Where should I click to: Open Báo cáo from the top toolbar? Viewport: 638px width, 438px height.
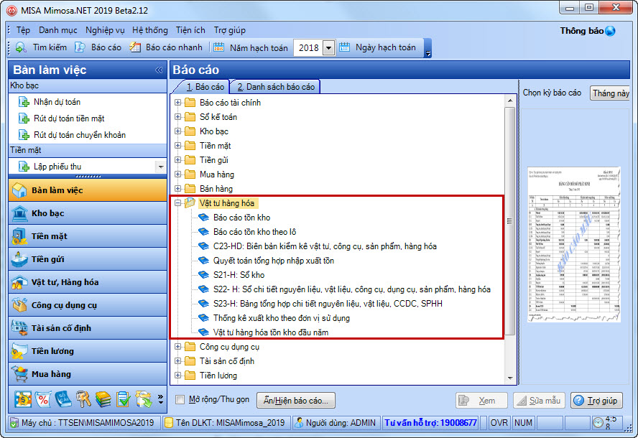click(x=98, y=47)
